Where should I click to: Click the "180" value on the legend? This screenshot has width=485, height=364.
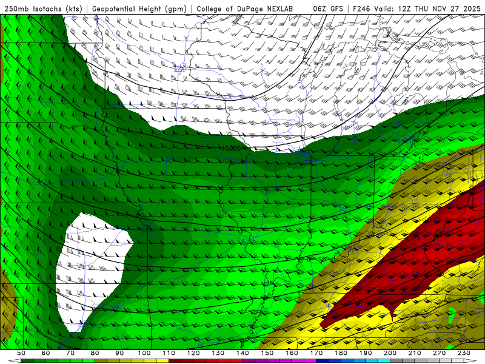point(341,353)
